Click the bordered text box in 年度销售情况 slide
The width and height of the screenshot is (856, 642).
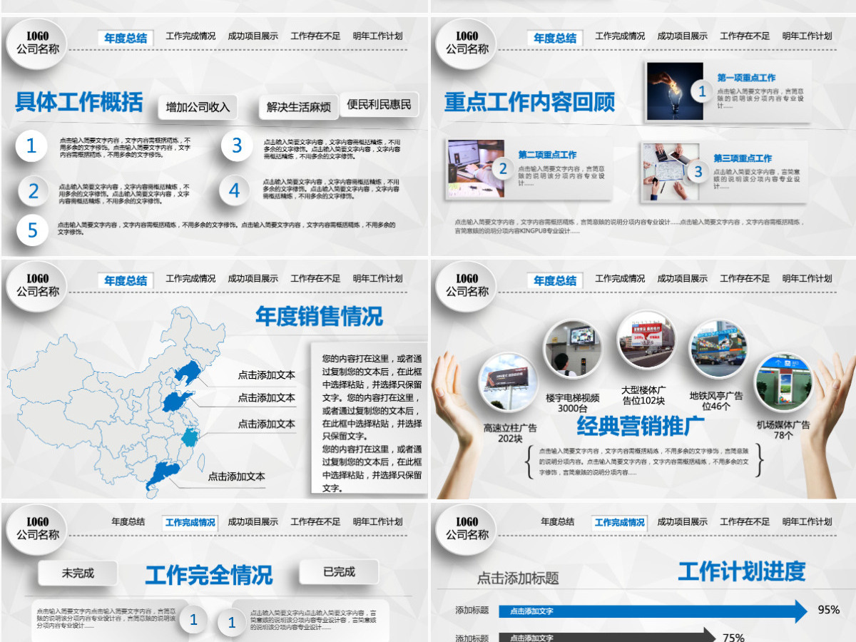(370, 418)
